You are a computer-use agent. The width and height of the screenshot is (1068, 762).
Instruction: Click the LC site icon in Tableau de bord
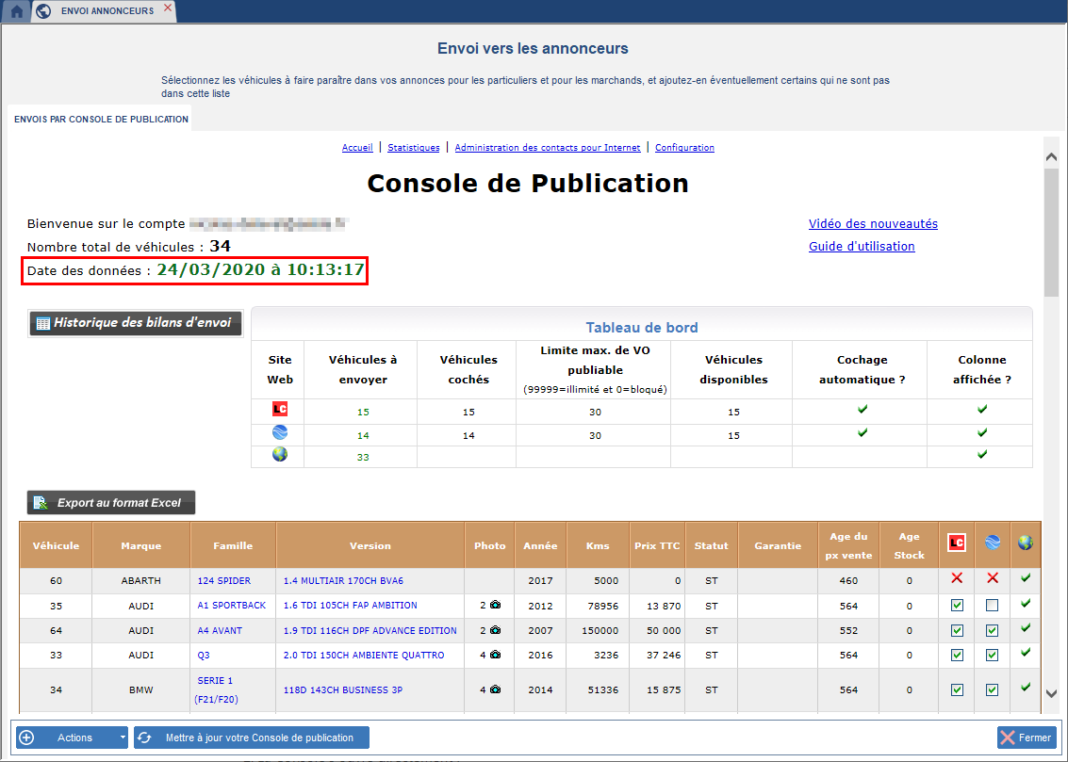tap(279, 409)
